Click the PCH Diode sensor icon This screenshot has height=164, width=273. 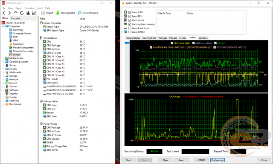coord(44,79)
